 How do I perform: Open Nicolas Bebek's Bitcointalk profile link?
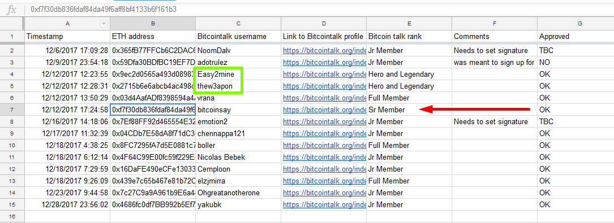pyautogui.click(x=324, y=158)
